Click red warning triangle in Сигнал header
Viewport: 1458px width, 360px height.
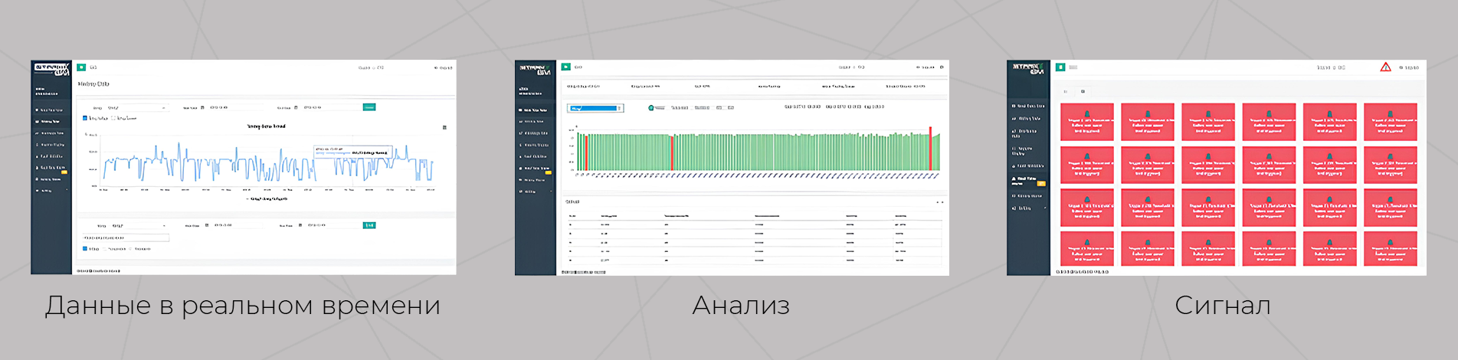1385,67
